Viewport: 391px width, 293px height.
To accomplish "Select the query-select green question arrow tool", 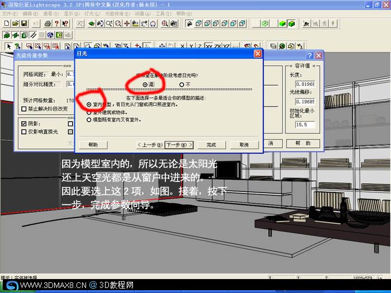I will click(x=18, y=46).
